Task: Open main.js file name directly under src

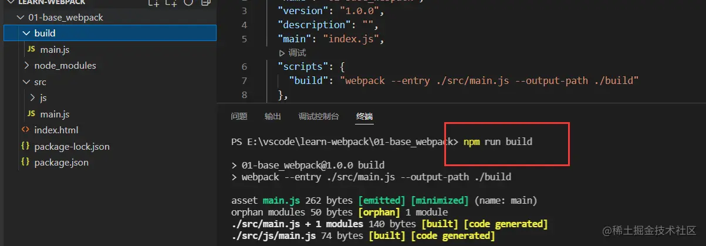Action: point(55,114)
